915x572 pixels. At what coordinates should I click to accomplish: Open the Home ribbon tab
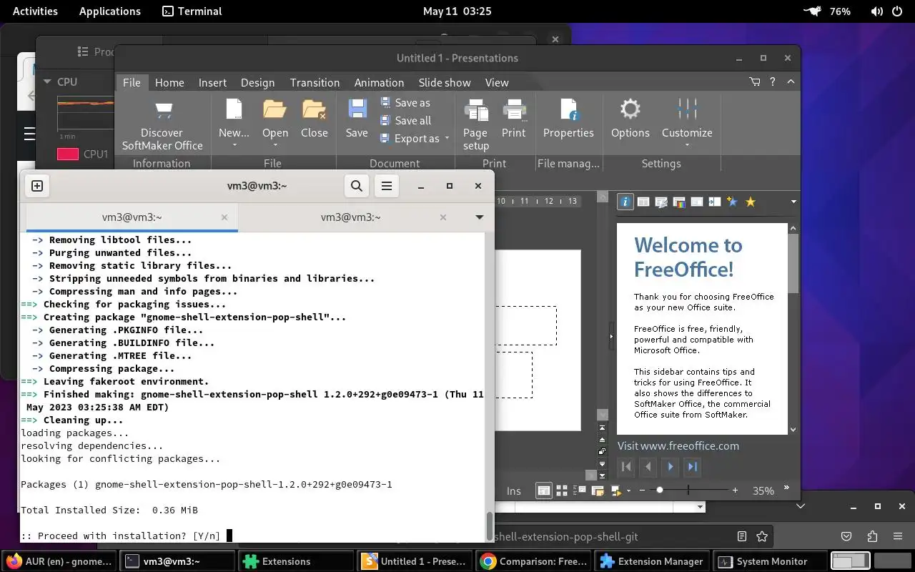(169, 82)
